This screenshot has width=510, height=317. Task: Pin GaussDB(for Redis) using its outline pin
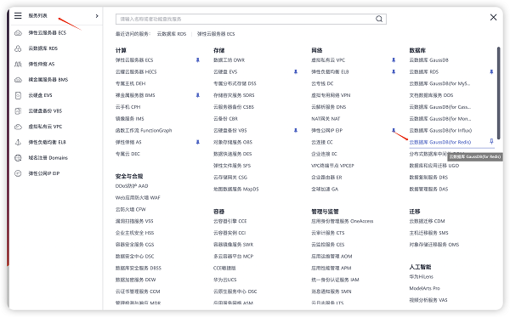(491, 141)
